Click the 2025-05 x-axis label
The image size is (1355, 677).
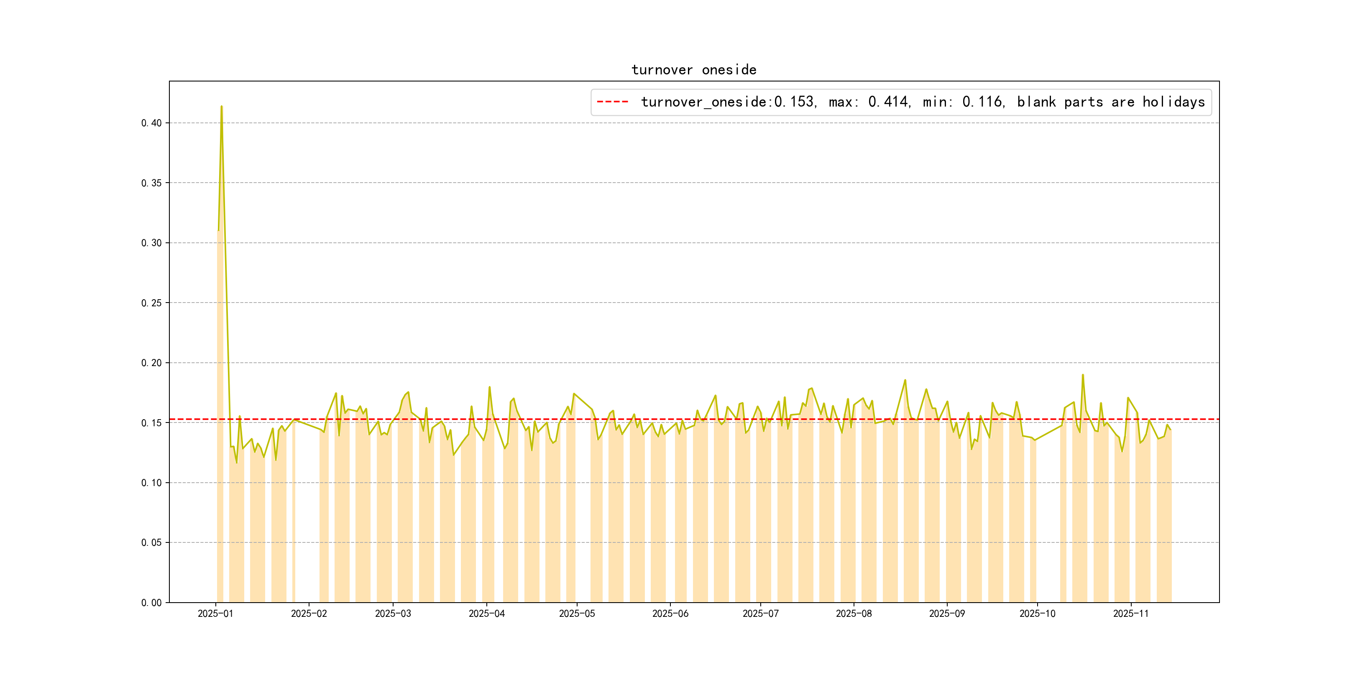pos(577,613)
